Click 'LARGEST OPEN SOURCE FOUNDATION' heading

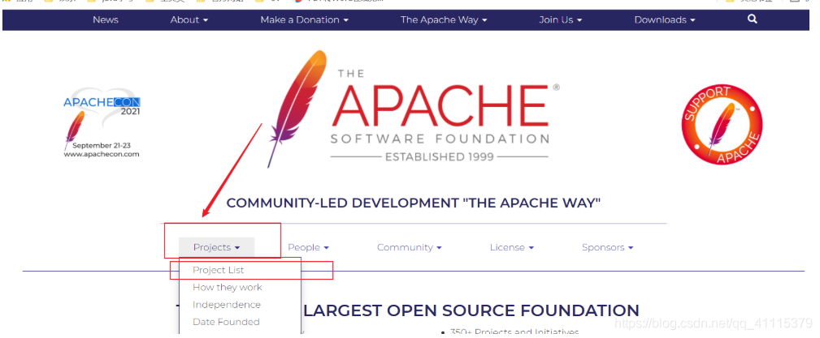point(471,310)
